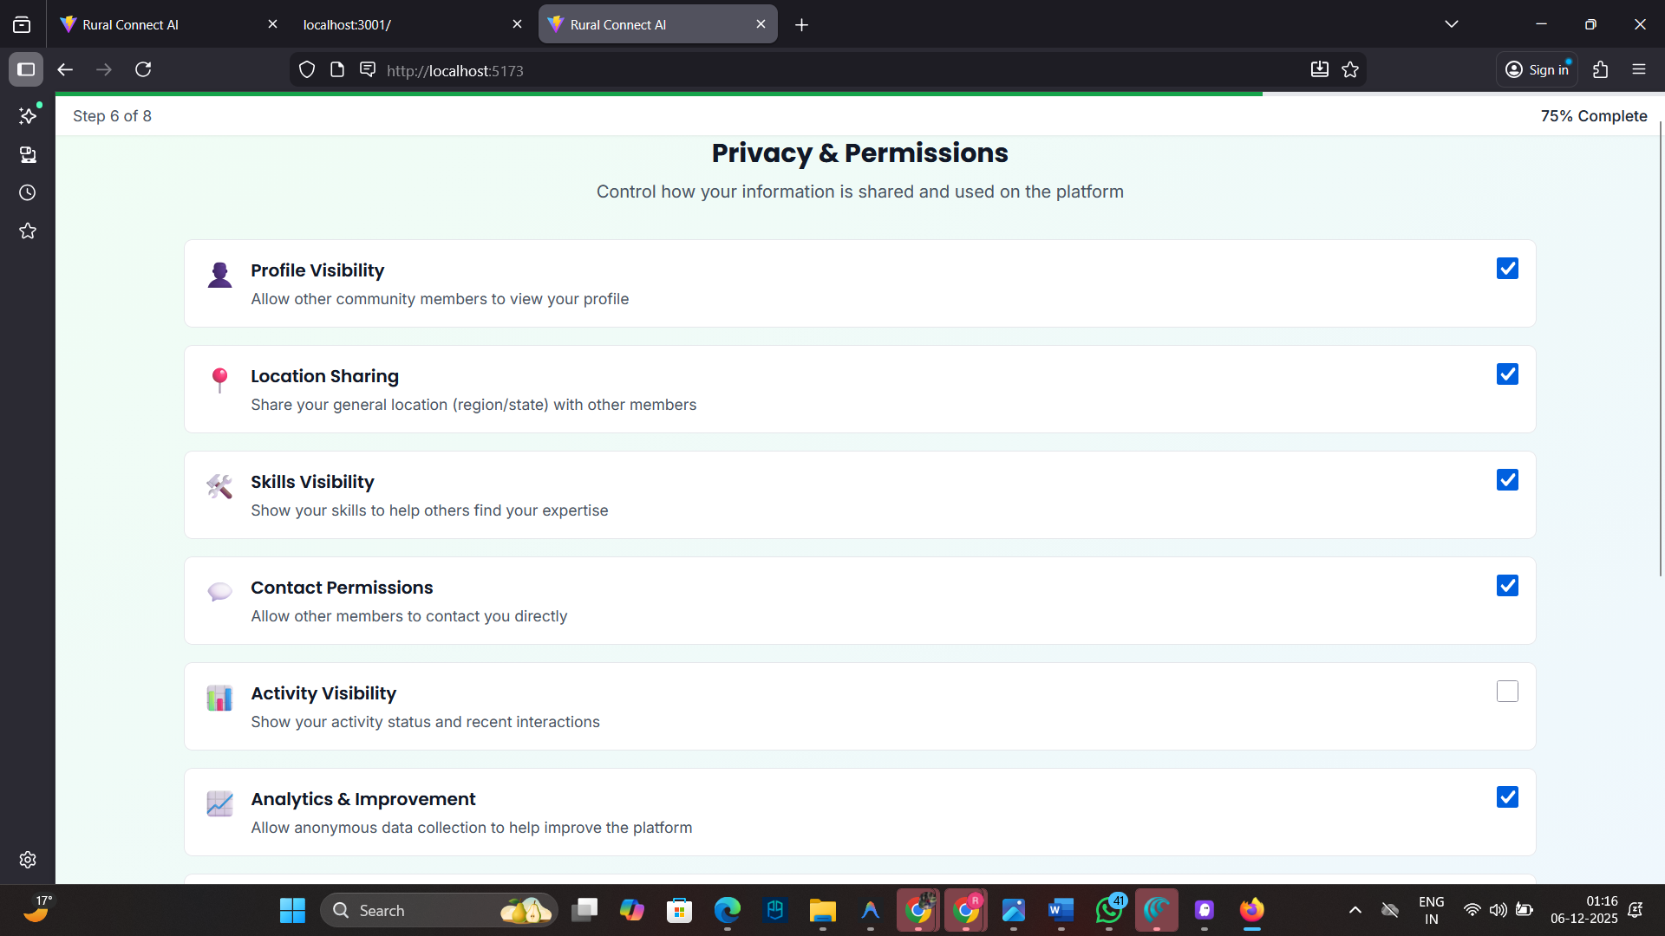Open the sidebar history clock icon
The height and width of the screenshot is (936, 1665).
pos(28,192)
